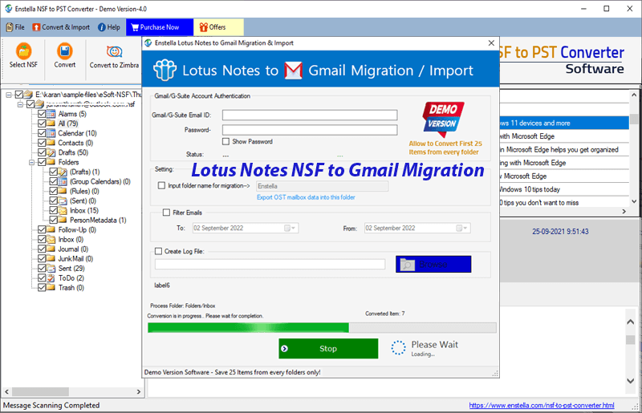Screen dimensions: 642x413
Task: Open the From date picker dropdown
Action: [462, 228]
